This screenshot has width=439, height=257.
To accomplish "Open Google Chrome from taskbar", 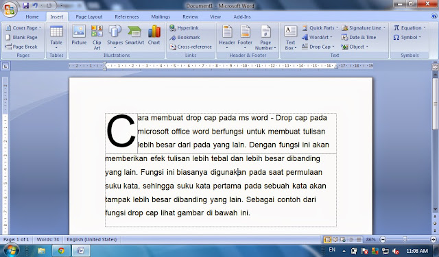I will tap(61, 251).
